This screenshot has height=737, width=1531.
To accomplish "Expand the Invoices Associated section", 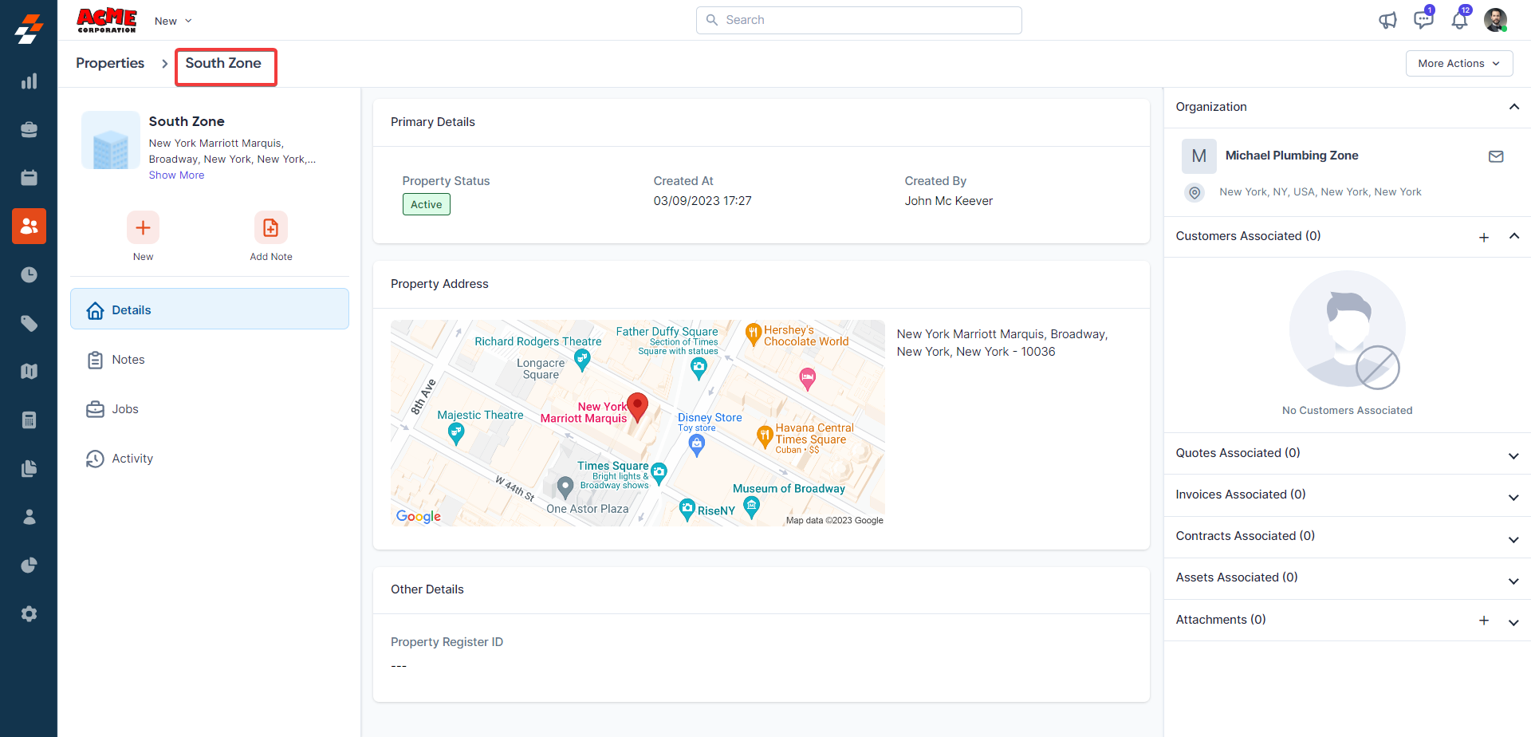I will click(x=1514, y=498).
